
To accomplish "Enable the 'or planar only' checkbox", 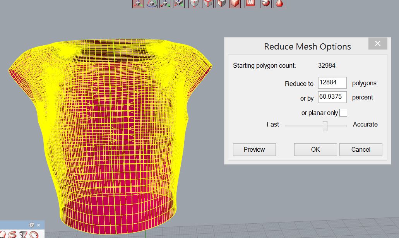I will (x=343, y=113).
